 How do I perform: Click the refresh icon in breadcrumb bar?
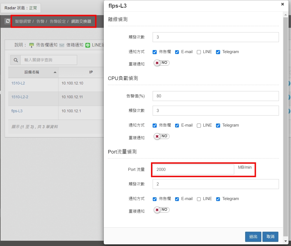click(x=8, y=21)
